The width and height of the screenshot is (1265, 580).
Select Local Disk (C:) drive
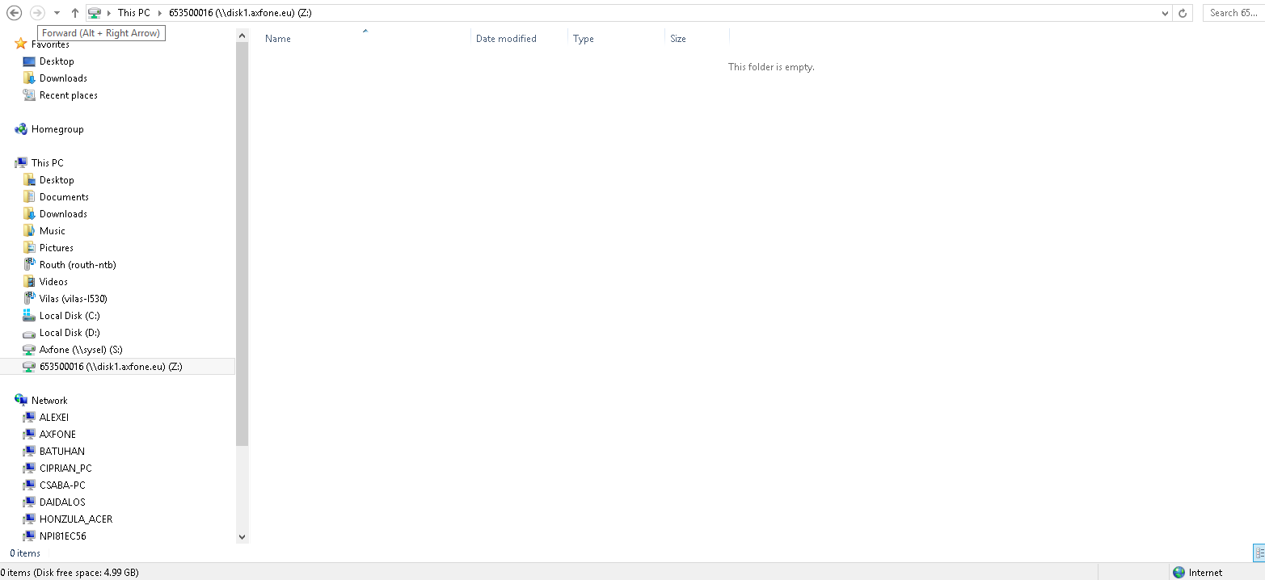point(69,316)
